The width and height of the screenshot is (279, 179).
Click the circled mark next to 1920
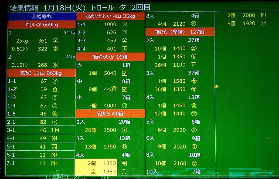pyautogui.click(x=263, y=24)
